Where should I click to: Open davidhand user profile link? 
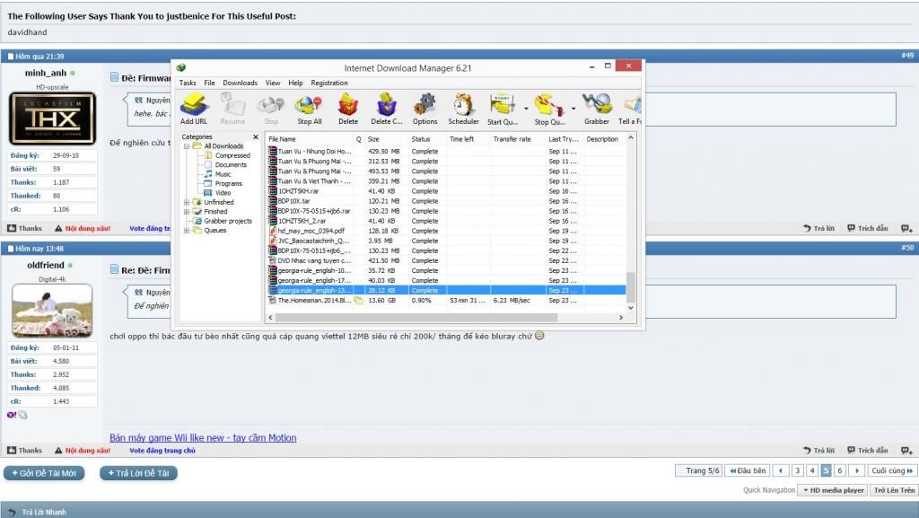[x=27, y=32]
